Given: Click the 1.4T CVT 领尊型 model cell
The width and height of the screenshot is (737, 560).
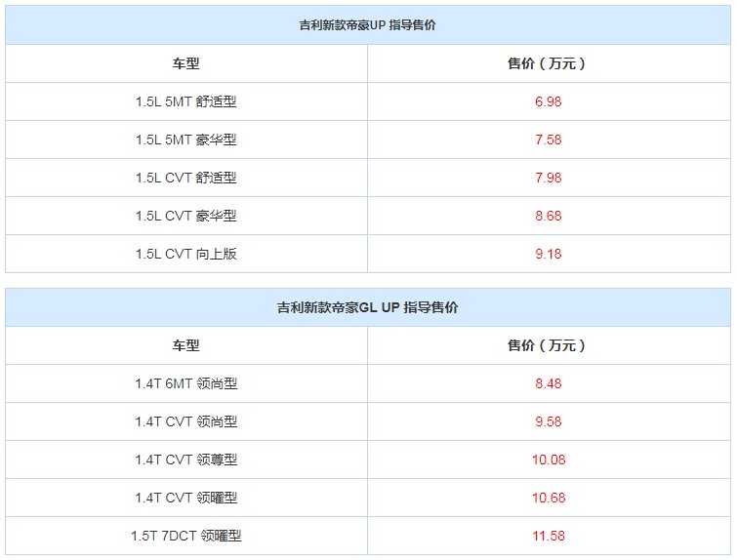Looking at the screenshot, I should tap(185, 460).
